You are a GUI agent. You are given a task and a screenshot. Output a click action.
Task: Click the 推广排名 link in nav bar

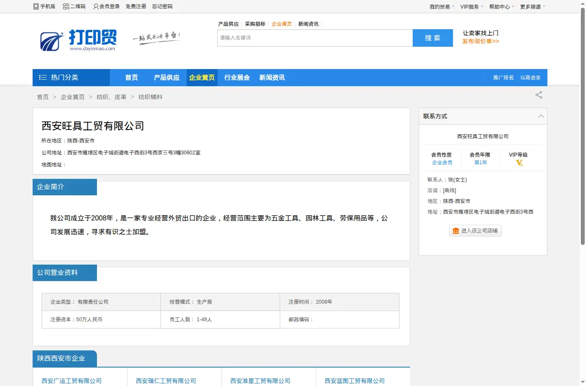(503, 78)
